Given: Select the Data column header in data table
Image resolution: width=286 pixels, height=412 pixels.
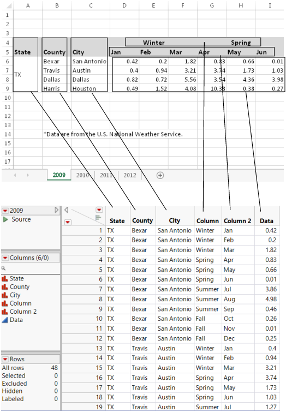Looking at the screenshot, I should 266,221.
